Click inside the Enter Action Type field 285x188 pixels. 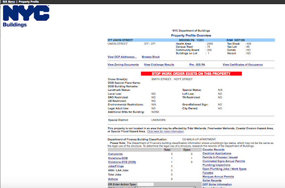(x=146, y=184)
